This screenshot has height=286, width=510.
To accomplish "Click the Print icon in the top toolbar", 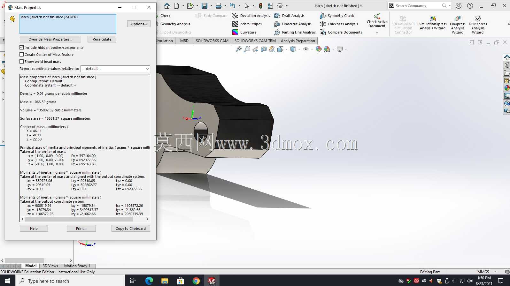I will (x=219, y=6).
